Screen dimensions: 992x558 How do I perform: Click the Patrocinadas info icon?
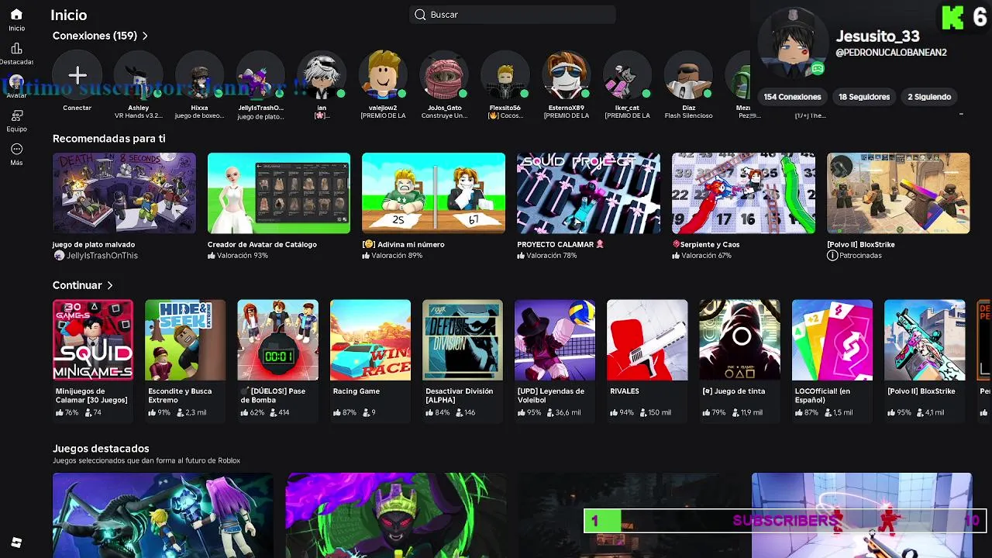pos(832,255)
